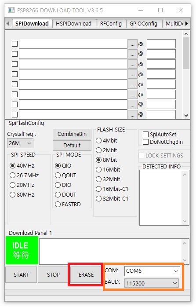Select 32Mbit-C1 flash size
The image size is (196, 307).
112,198
